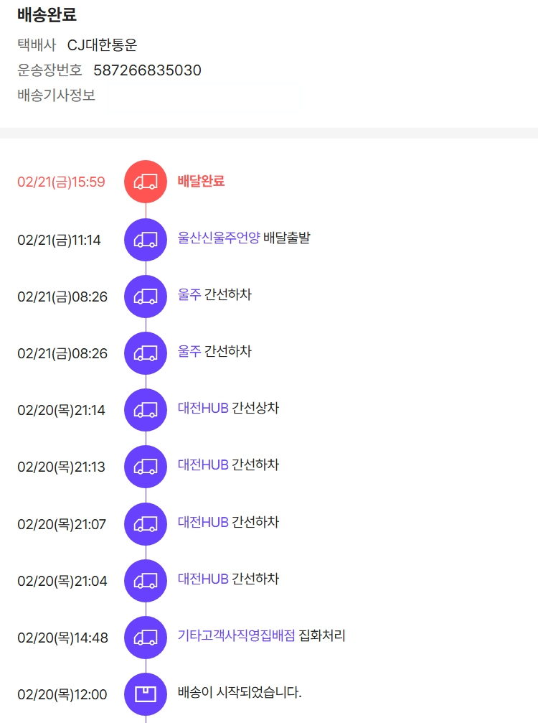Open the 기타고객사직영집배점 location link
538x723 pixels.
click(236, 635)
